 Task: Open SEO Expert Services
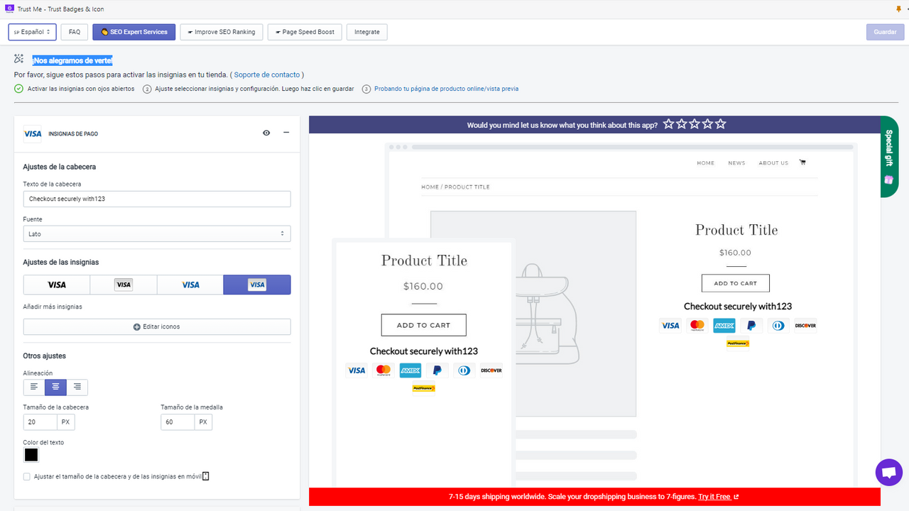(x=134, y=32)
